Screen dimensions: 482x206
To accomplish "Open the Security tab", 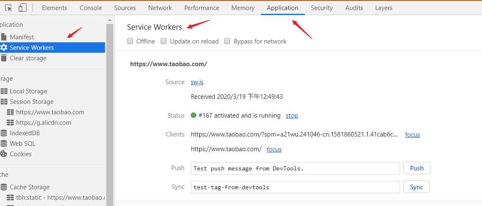I will [322, 8].
